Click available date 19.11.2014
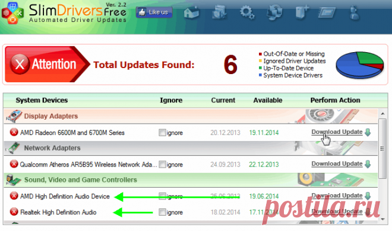The image size is (392, 231). 264,133
